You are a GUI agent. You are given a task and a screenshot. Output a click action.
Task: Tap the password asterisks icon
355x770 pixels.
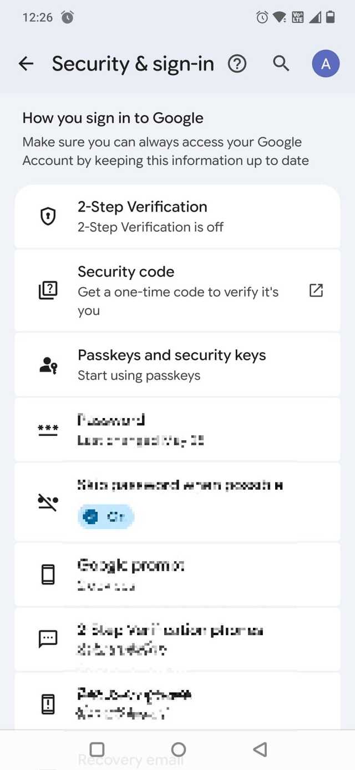(x=48, y=429)
